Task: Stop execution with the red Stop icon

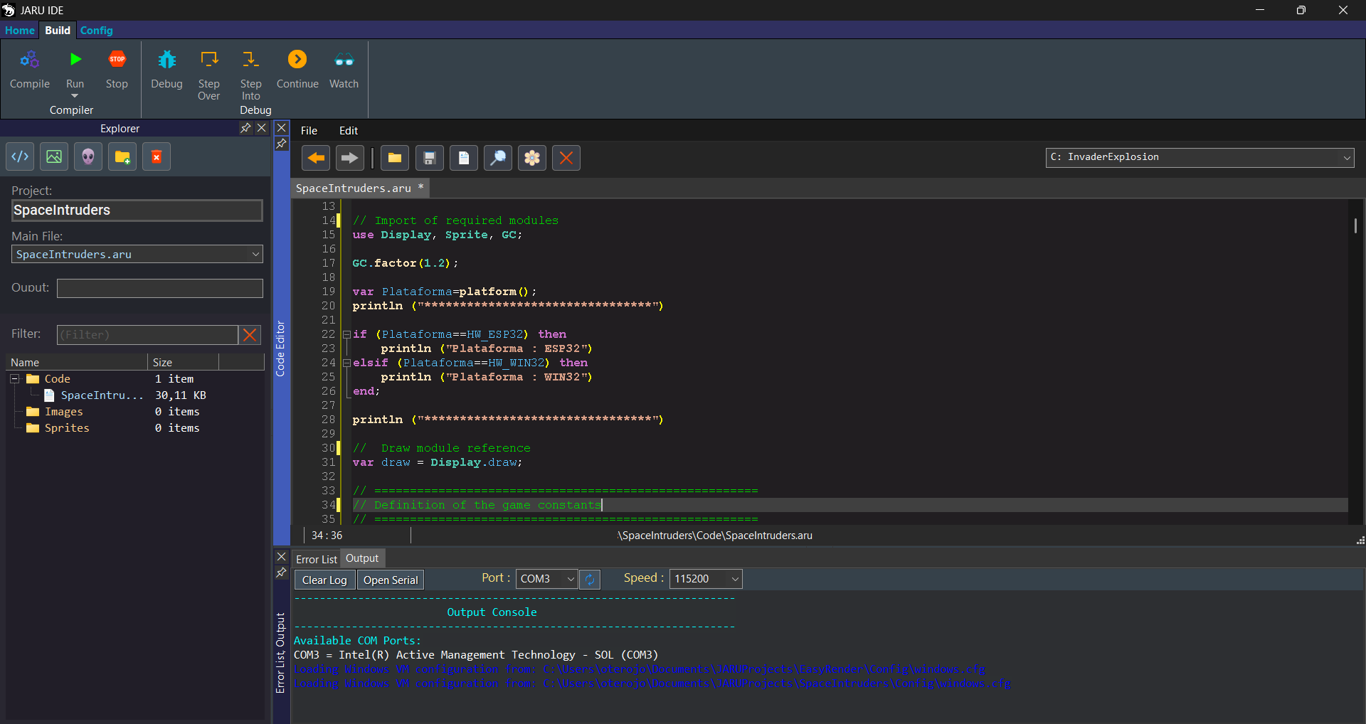Action: click(117, 59)
